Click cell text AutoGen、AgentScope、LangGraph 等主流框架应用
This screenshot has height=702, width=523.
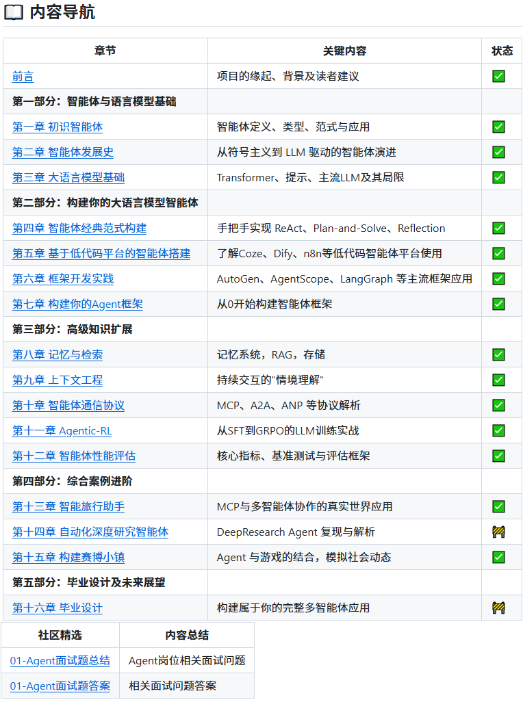tap(345, 279)
